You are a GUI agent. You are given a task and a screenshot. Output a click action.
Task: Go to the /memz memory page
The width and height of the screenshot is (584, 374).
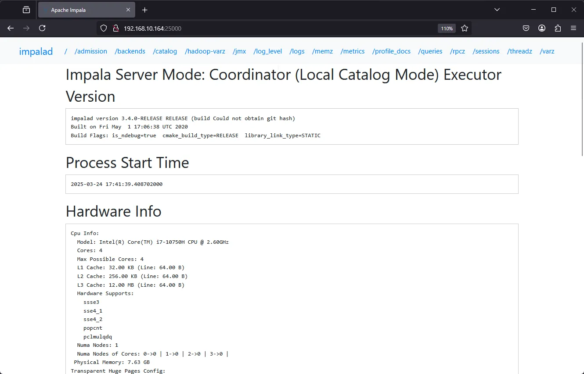pos(322,51)
